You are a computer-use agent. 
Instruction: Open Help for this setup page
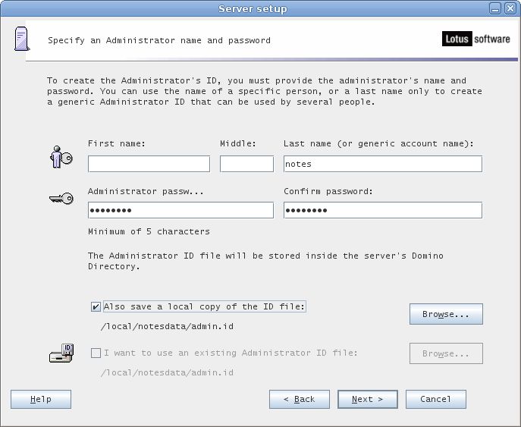click(x=41, y=399)
